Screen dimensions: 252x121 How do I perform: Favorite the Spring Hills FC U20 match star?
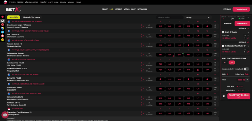tap(215, 80)
